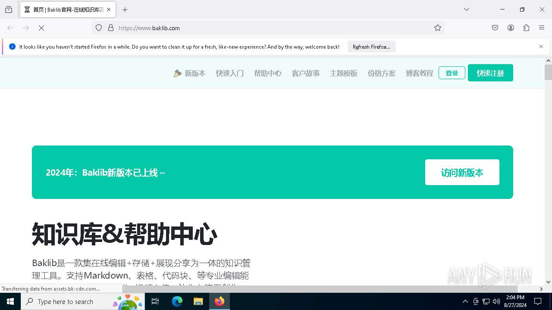This screenshot has width=552, height=310.
Task: Close the Baklib browser tab
Action: click(x=109, y=9)
